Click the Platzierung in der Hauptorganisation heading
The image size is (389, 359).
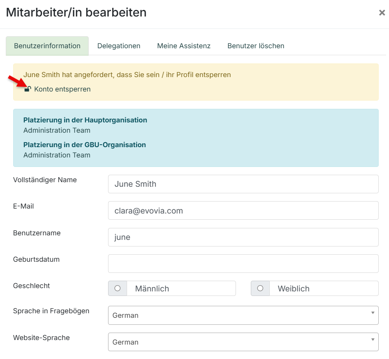pyautogui.click(x=85, y=120)
